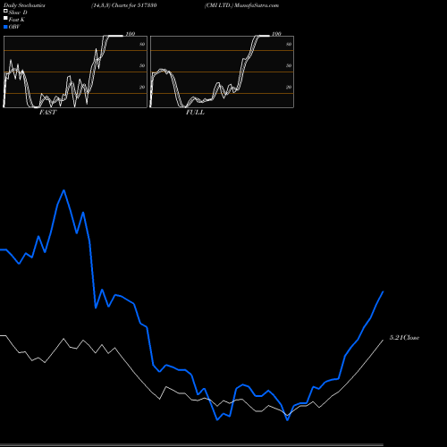This screenshot has height=447, width=447.
Task: Click the 80 axis label on FAST chart
Action: 142,44
